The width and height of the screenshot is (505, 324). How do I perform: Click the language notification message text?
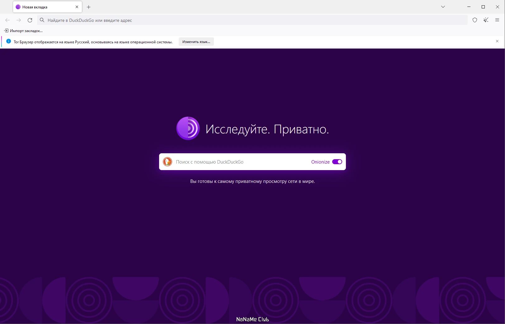point(93,42)
